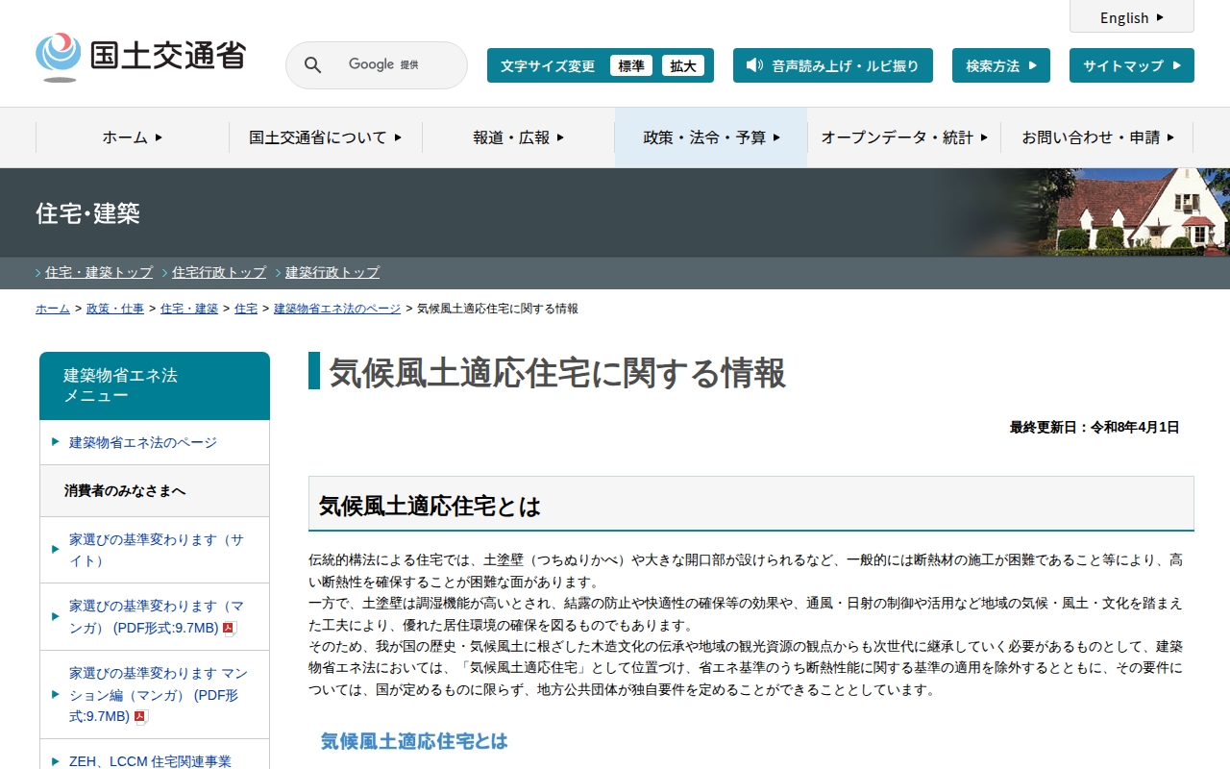Open the 国土交通省について menu item
Screen dimensions: 1230x769
pyautogui.click(x=325, y=137)
